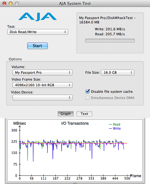Click the I/O Transactions graph title
The image size is (150, 184).
[x=75, y=123]
